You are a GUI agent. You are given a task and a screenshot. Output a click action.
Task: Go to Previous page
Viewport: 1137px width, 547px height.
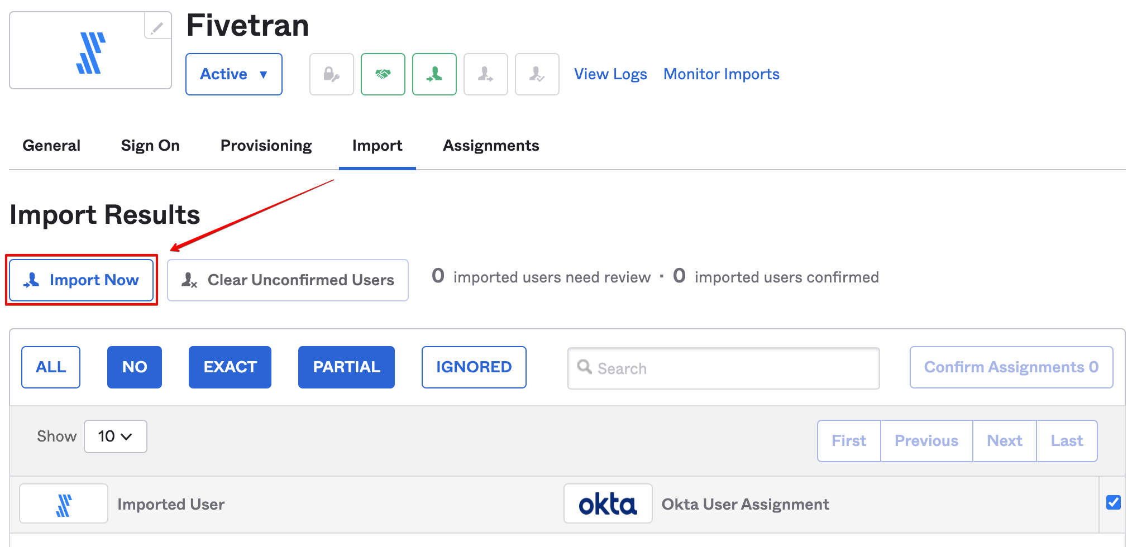coord(926,441)
